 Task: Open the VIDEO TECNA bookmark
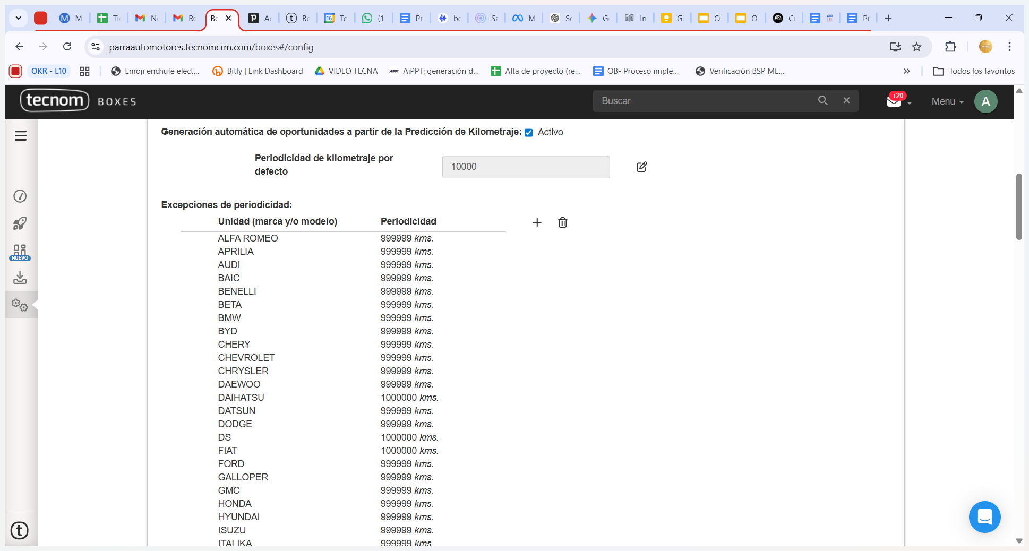(346, 71)
